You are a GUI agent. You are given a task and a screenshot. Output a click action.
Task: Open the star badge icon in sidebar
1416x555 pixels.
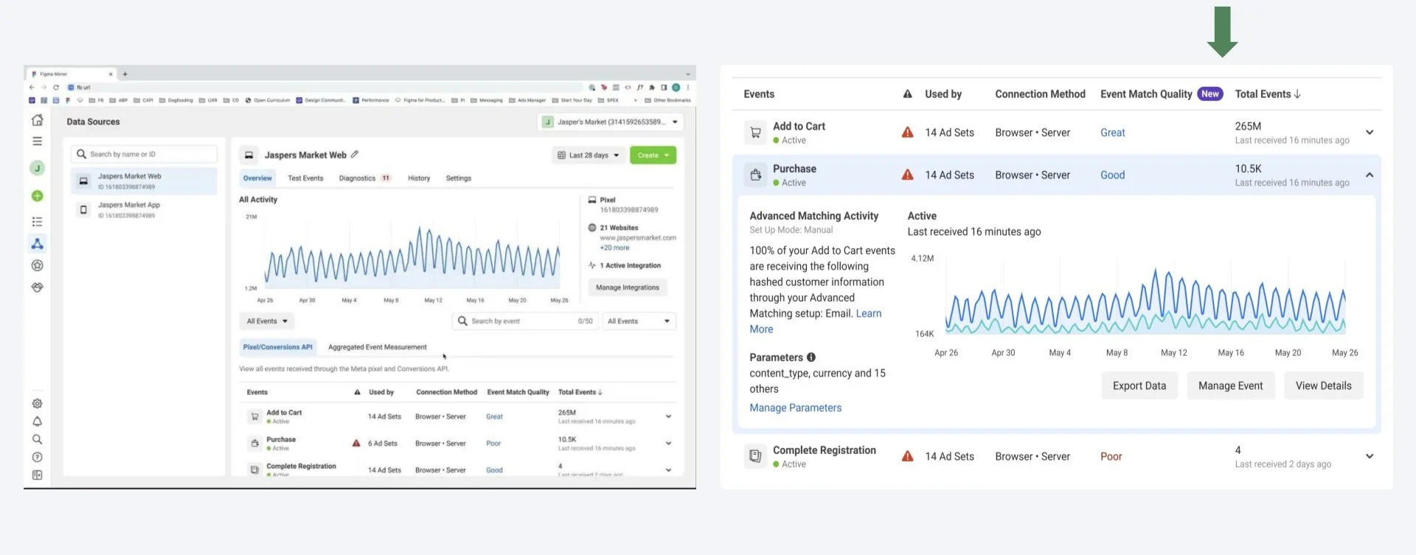click(37, 265)
